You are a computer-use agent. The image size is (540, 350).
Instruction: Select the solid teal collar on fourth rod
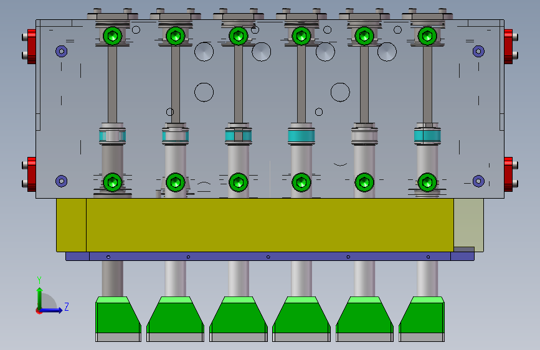[x=301, y=136]
